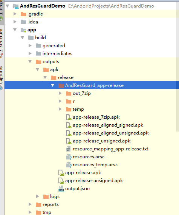Select the output.json file name

point(77,189)
